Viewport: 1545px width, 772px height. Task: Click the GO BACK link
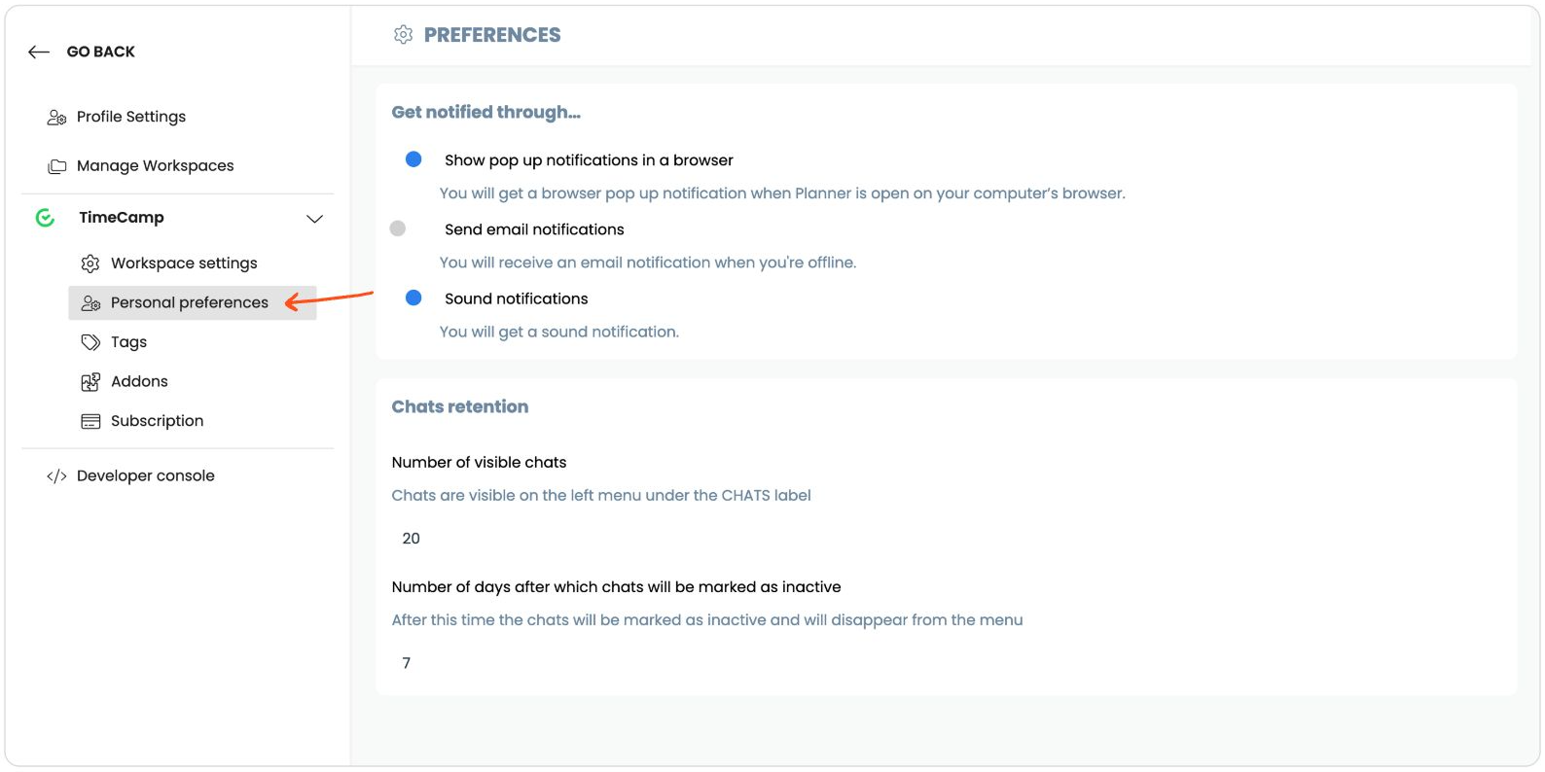pyautogui.click(x=100, y=52)
